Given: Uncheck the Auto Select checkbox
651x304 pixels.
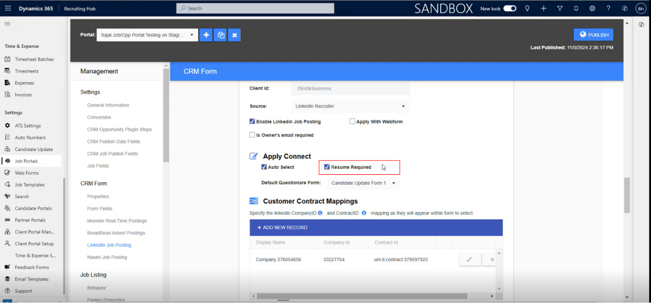Looking at the screenshot, I should [x=264, y=167].
